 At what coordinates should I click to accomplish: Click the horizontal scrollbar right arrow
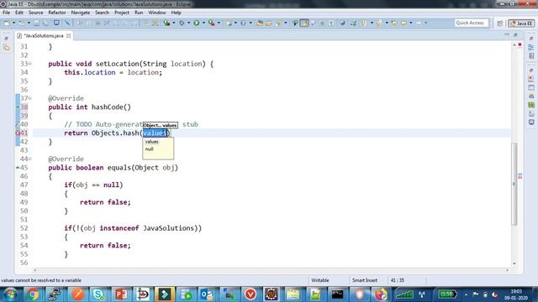click(507, 270)
